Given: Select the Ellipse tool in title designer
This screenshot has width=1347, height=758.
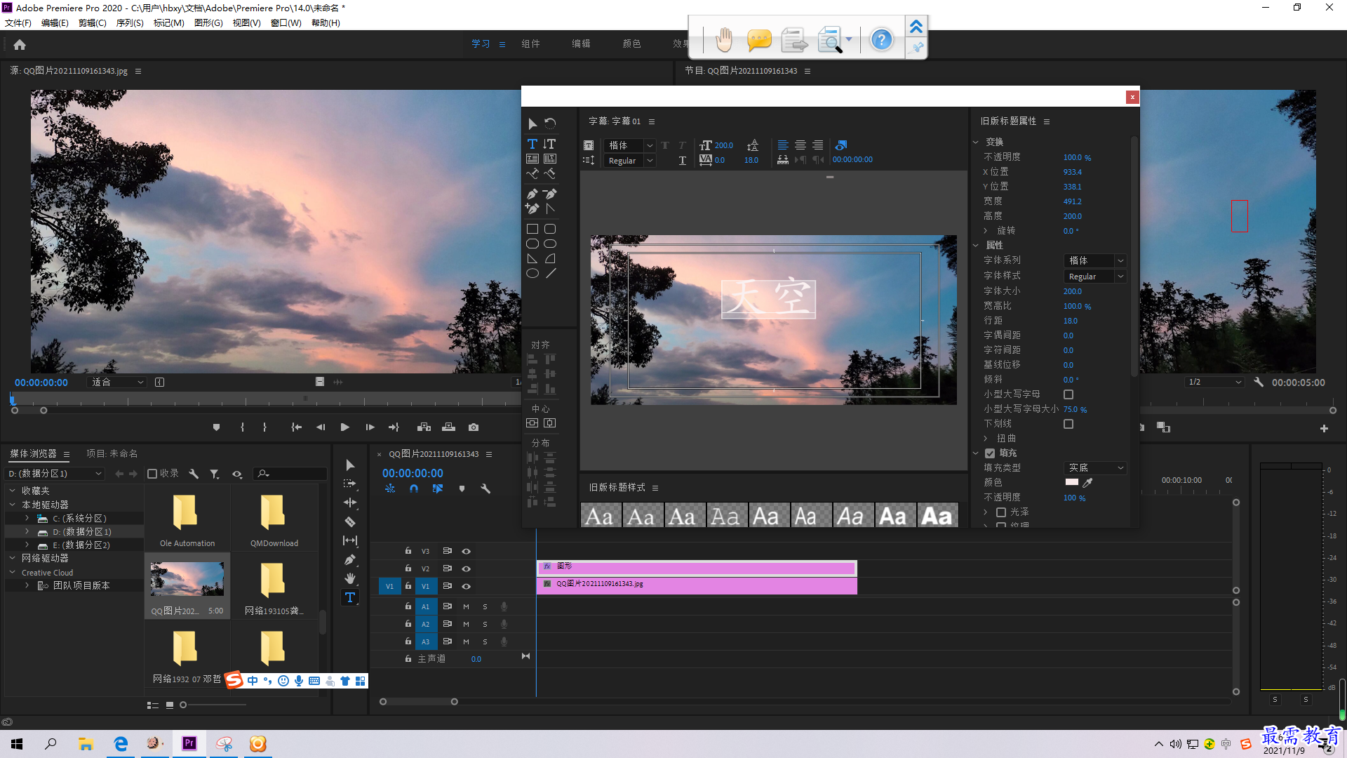Looking at the screenshot, I should click(x=532, y=274).
